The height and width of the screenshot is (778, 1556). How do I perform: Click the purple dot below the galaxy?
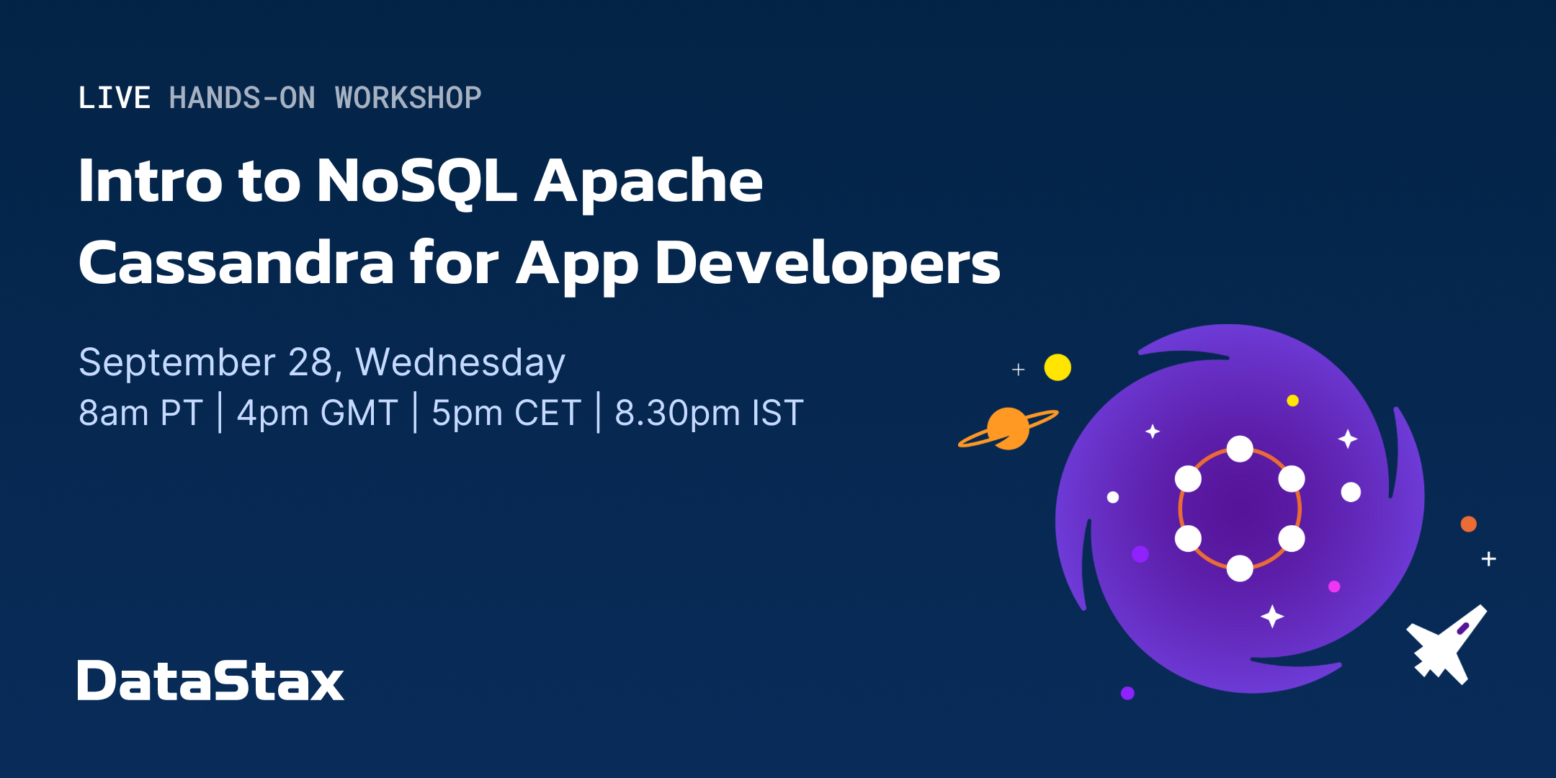point(1127,693)
